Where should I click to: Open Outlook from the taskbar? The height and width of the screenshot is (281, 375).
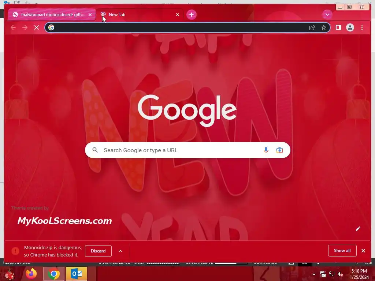pyautogui.click(x=77, y=274)
